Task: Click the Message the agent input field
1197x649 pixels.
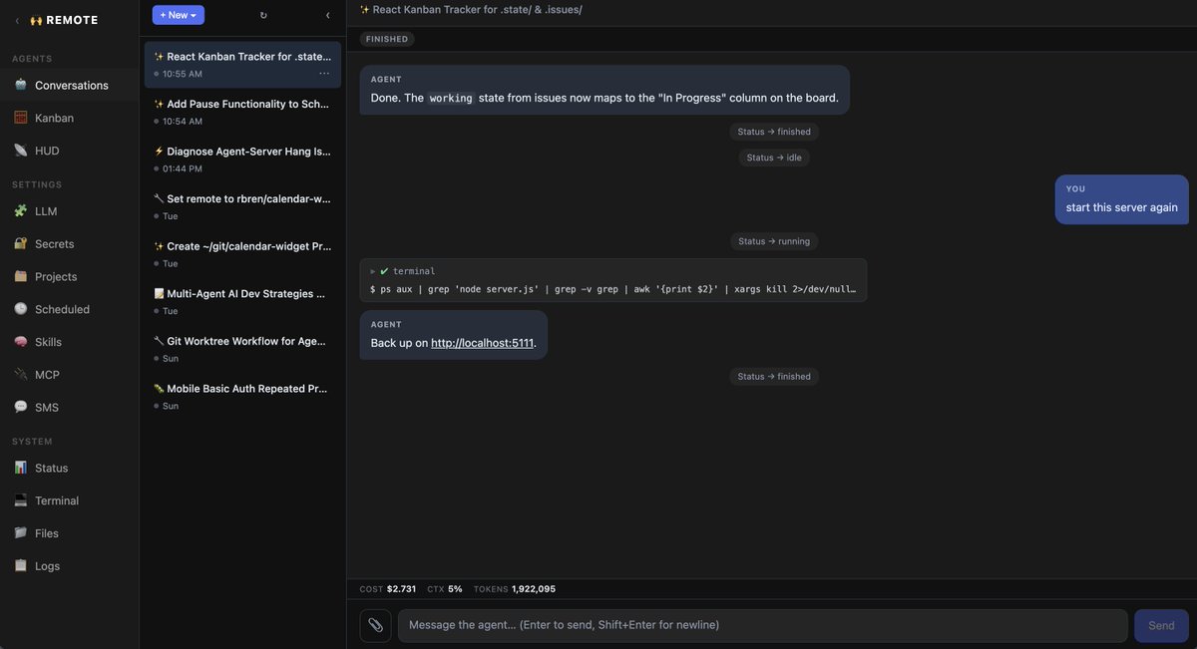Action: (762, 625)
